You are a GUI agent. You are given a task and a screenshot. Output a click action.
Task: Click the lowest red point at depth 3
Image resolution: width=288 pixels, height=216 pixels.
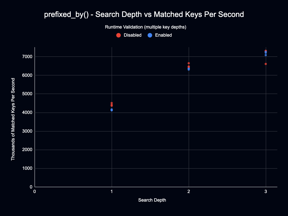point(265,64)
